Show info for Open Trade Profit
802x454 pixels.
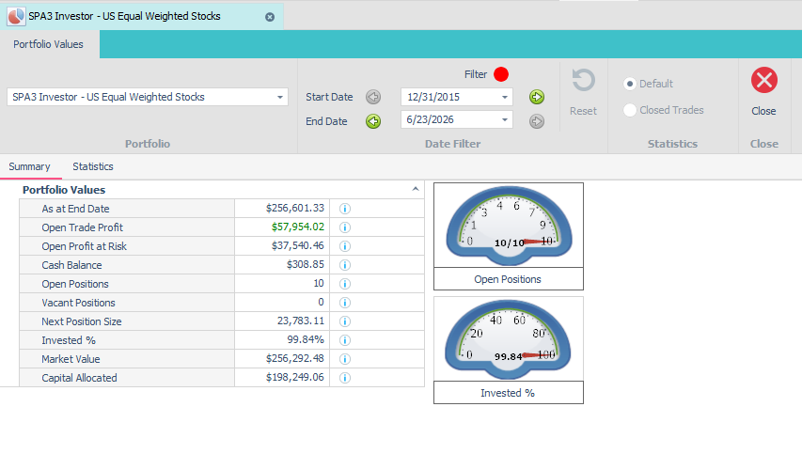[345, 227]
